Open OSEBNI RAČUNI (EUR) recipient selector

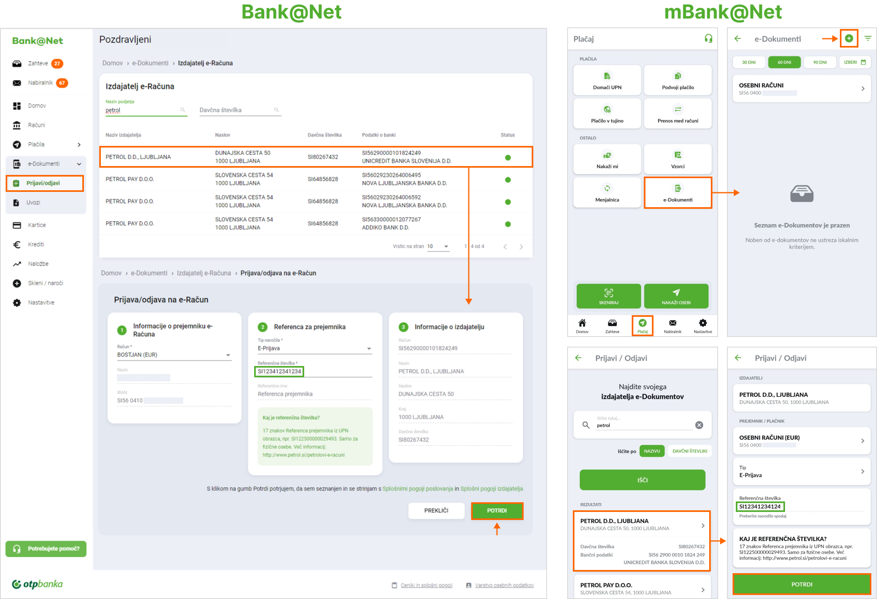(x=802, y=441)
